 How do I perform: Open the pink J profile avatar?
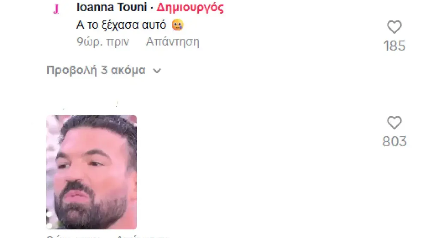tap(56, 10)
